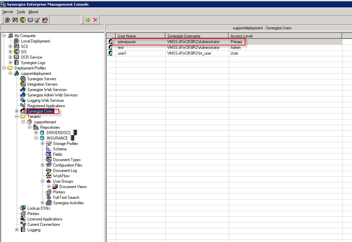Sort by the User Name column header
Viewport: 352px width, 242px height.
tap(141, 36)
